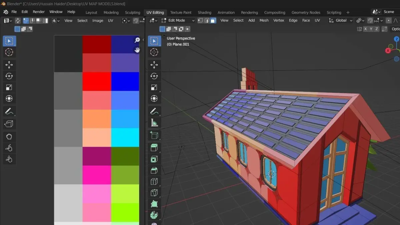Image resolution: width=400 pixels, height=225 pixels.
Task: Click the magenta color cell in the palette
Action: click(x=97, y=175)
